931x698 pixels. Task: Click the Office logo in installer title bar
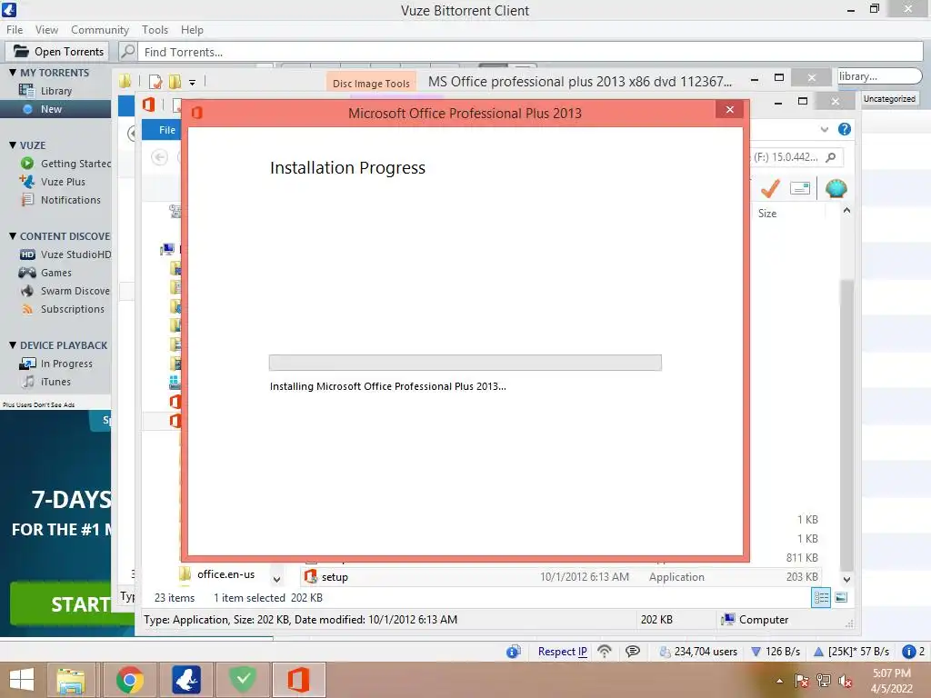197,112
